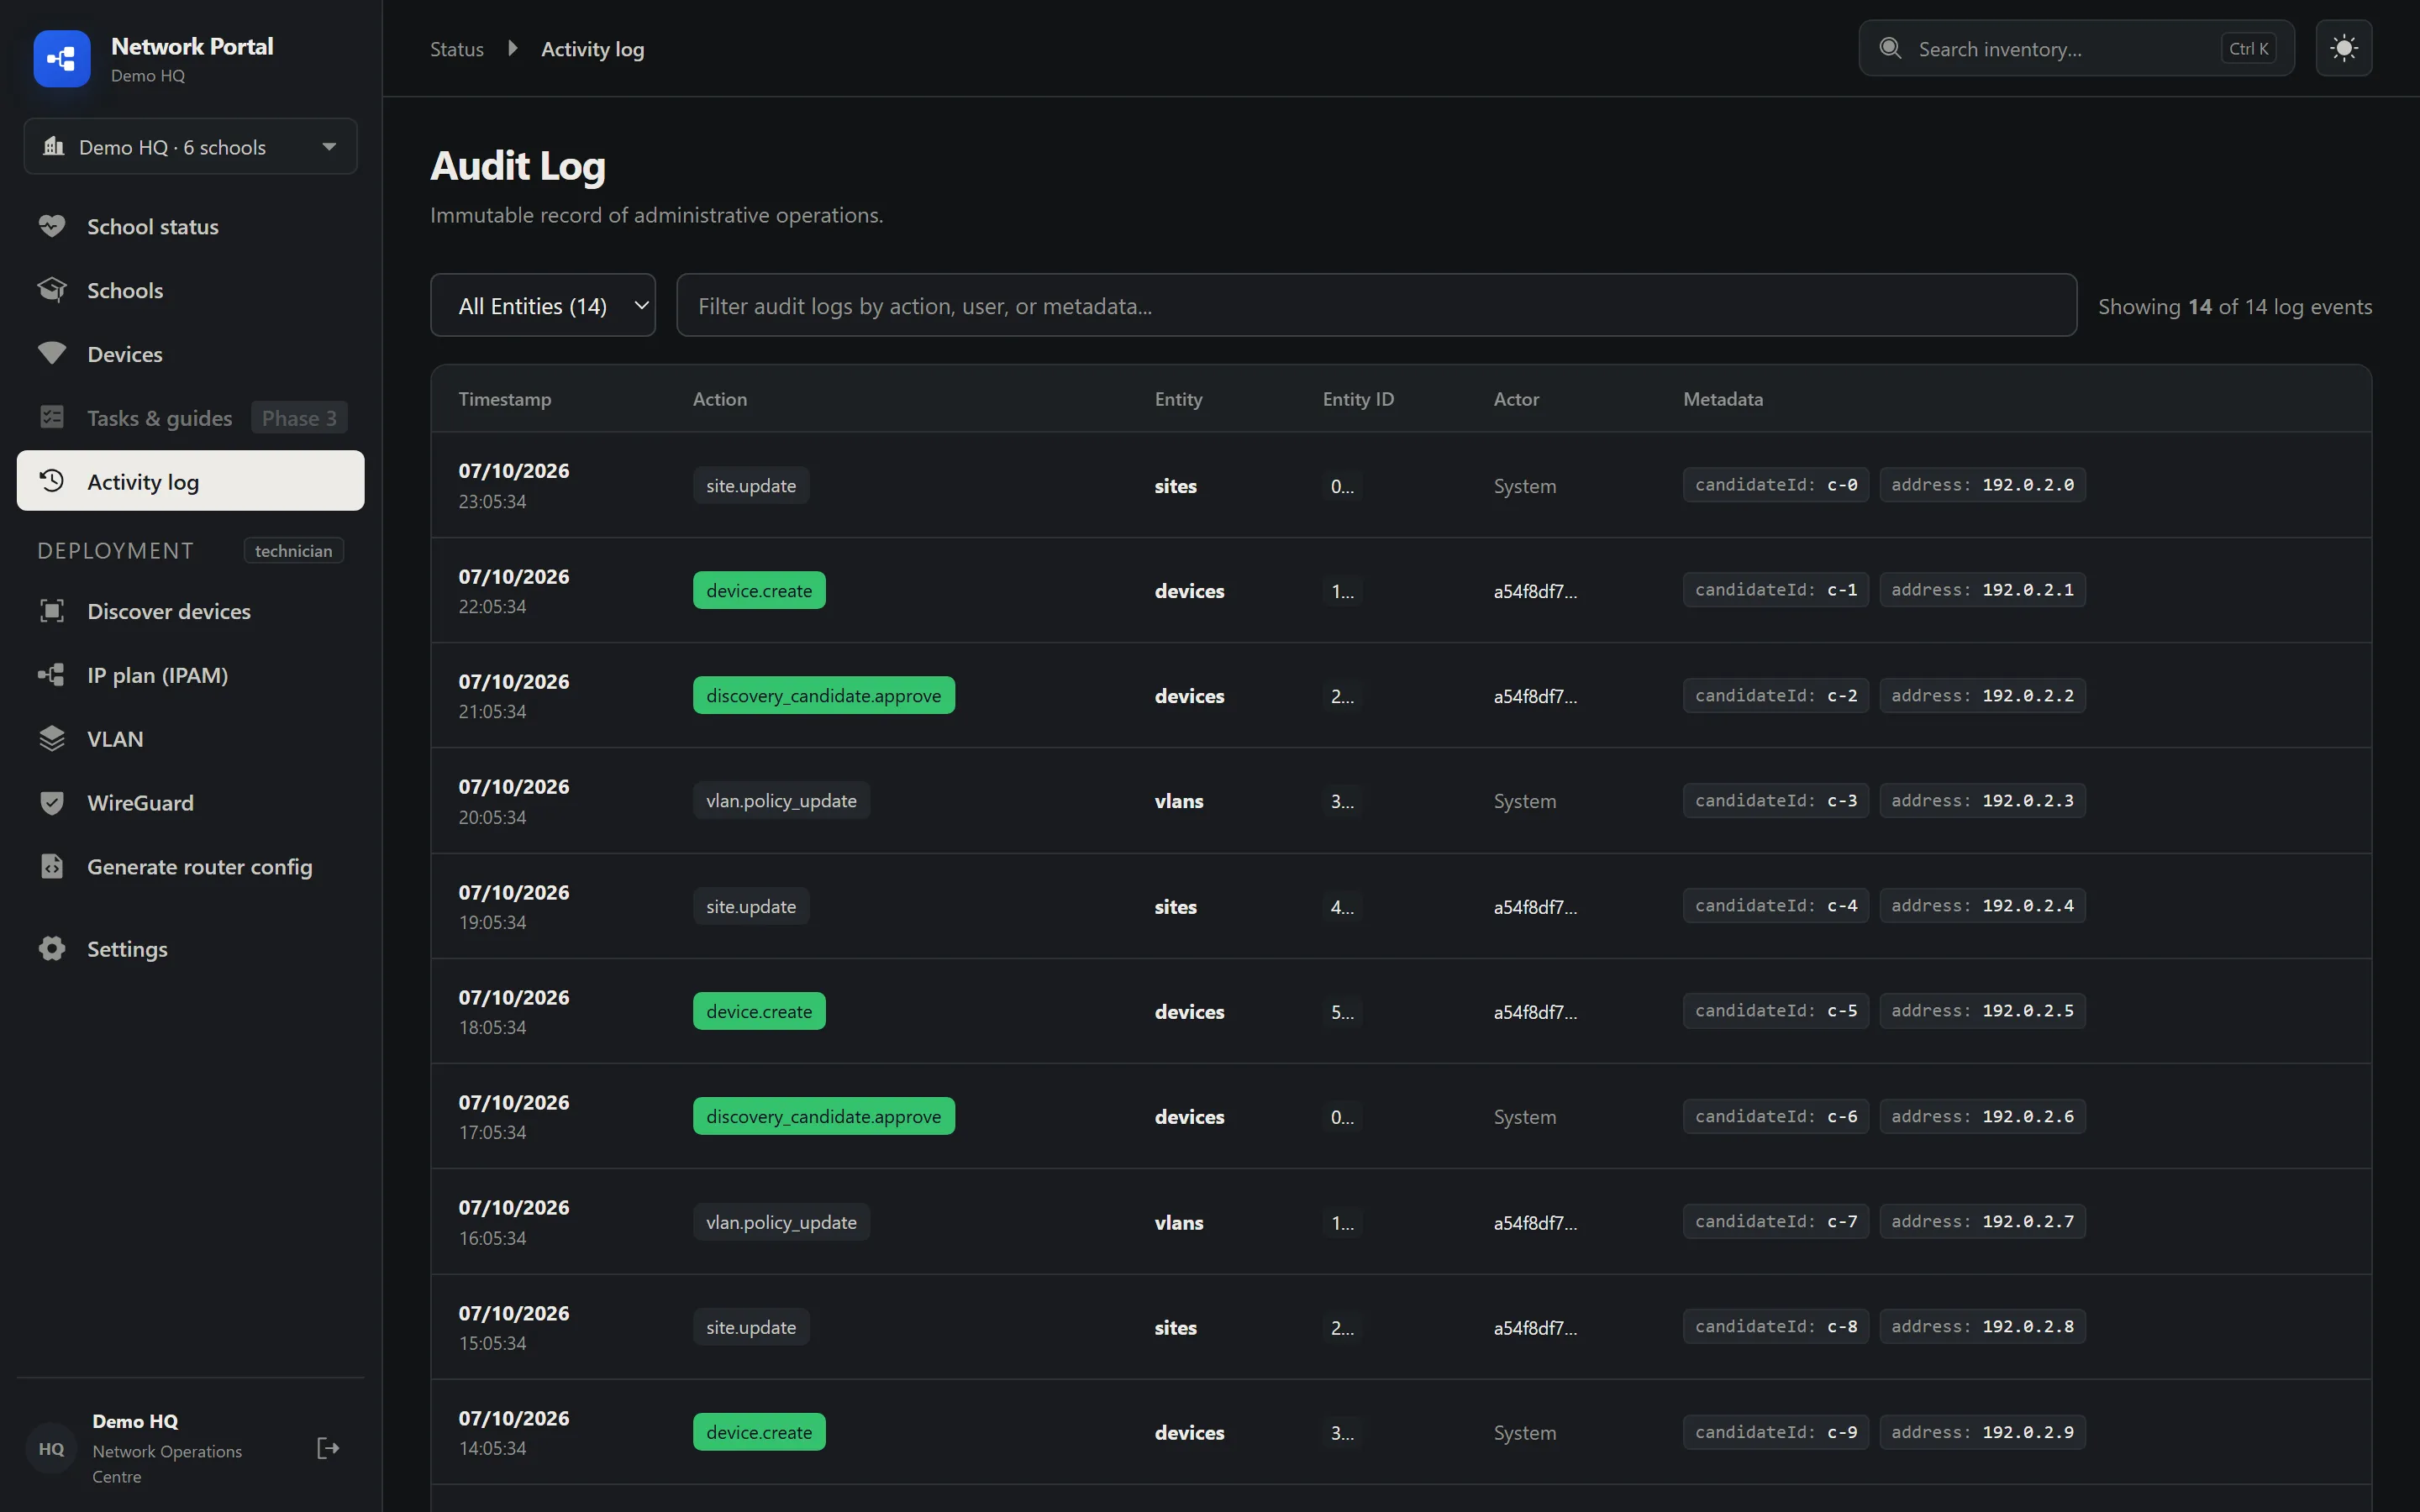The image size is (2420, 1512).
Task: Click the address: 192.0.2.6 chip
Action: point(1982,1117)
